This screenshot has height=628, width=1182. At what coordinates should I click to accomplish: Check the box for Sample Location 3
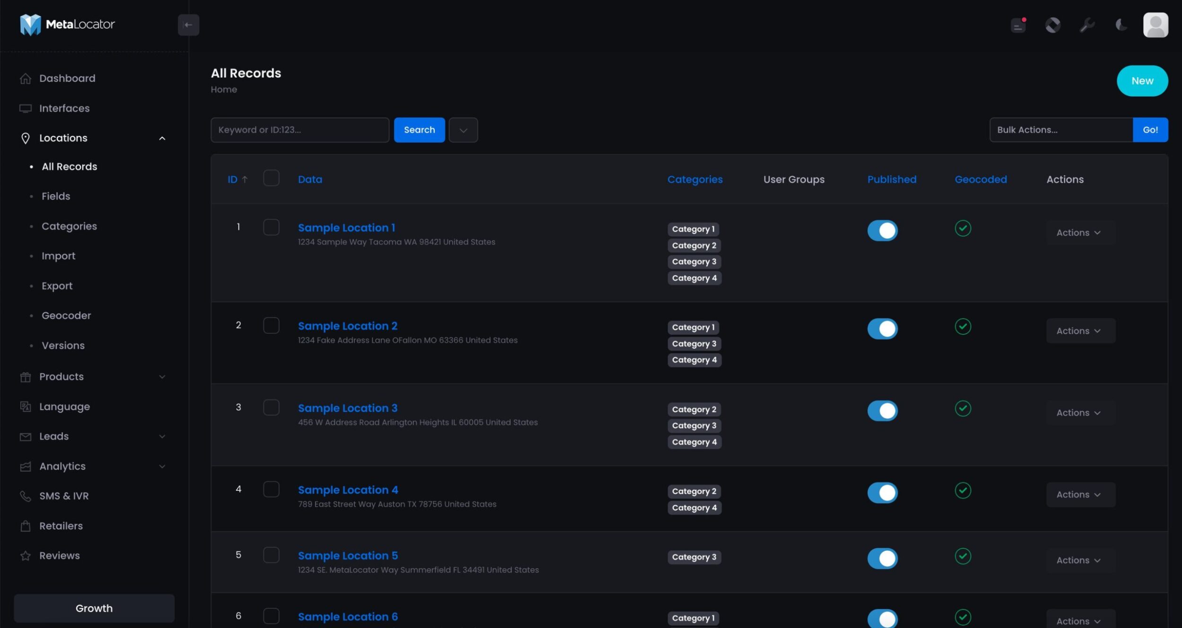pyautogui.click(x=271, y=407)
